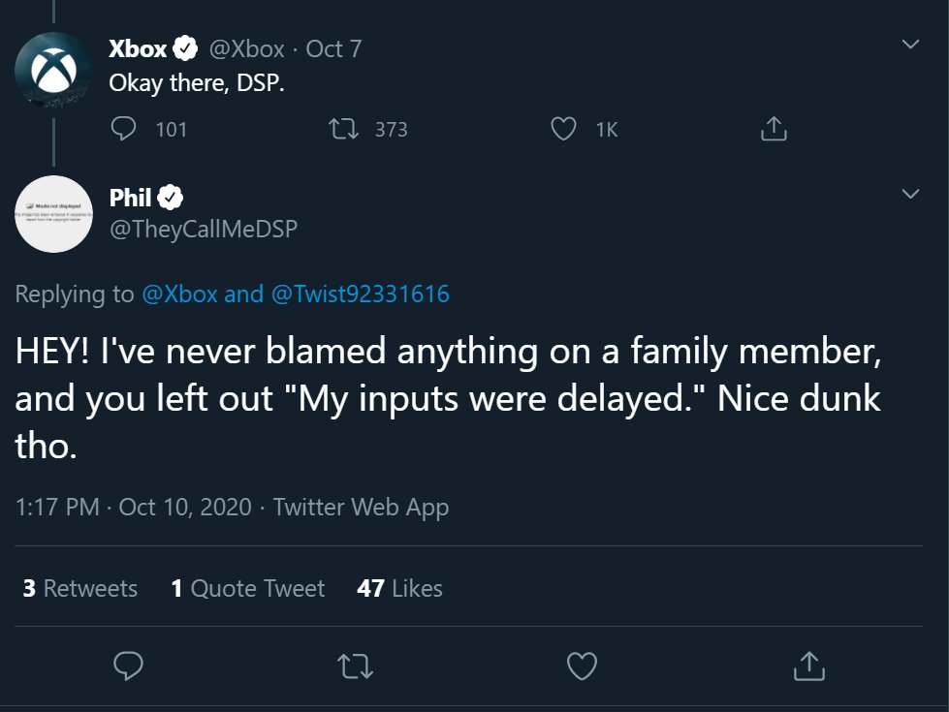
Task: Share Phil's tweet
Action: click(x=807, y=666)
